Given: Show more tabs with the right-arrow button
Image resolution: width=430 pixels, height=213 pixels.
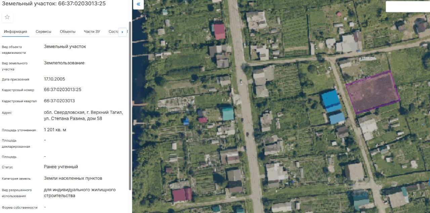Looking at the screenshot, I should pyautogui.click(x=122, y=32).
